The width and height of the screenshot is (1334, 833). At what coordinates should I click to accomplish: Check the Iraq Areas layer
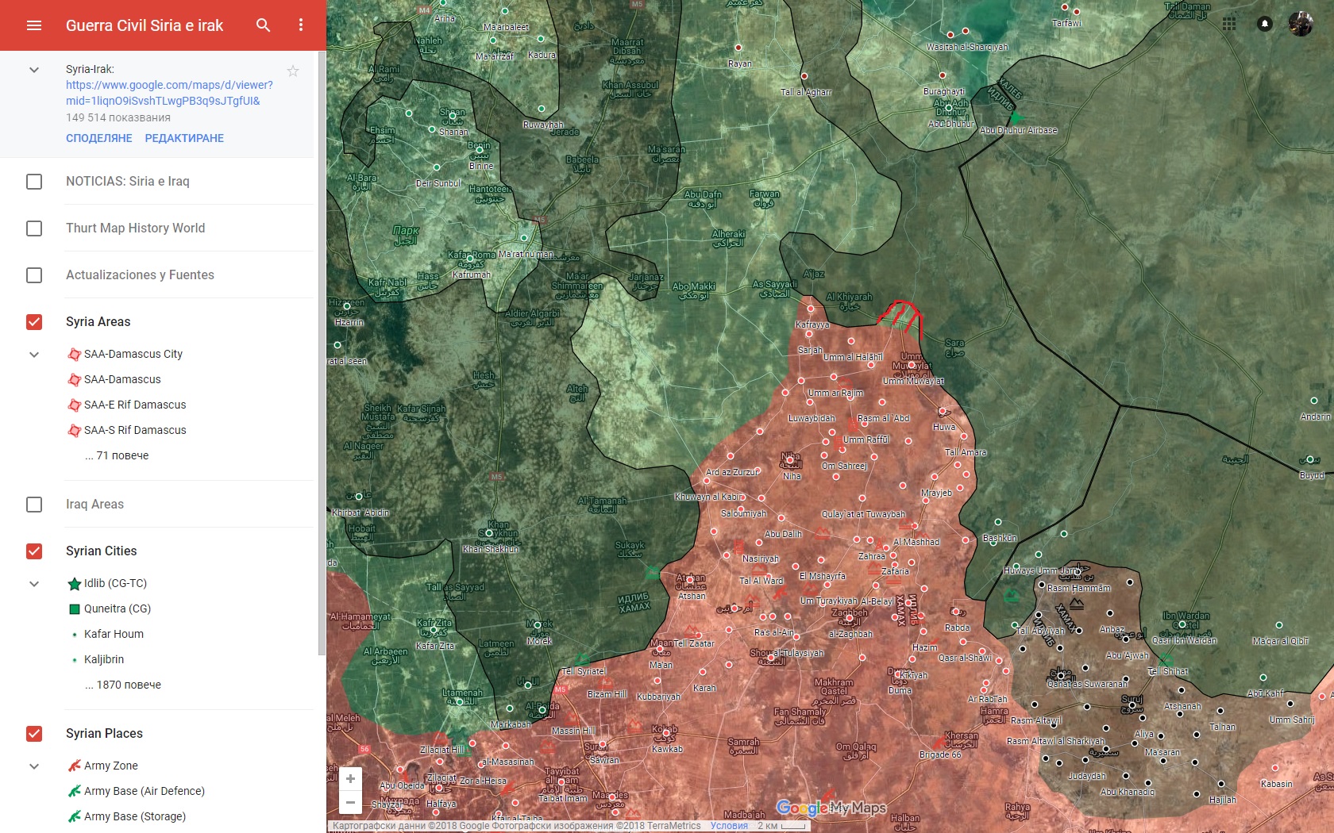coord(34,505)
